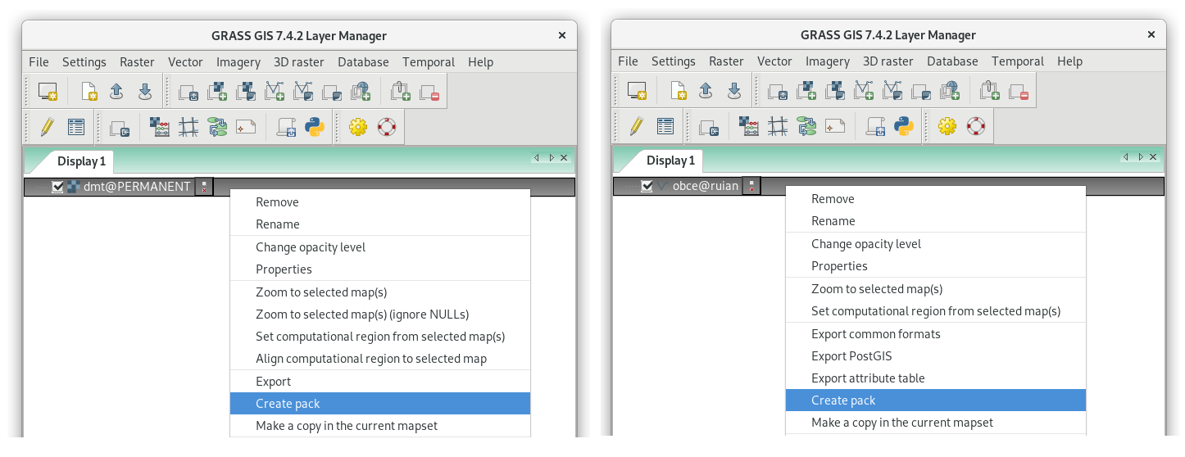This screenshot has height=457, width=1185.
Task: Open Vector menu in right window
Action: pyautogui.click(x=774, y=61)
